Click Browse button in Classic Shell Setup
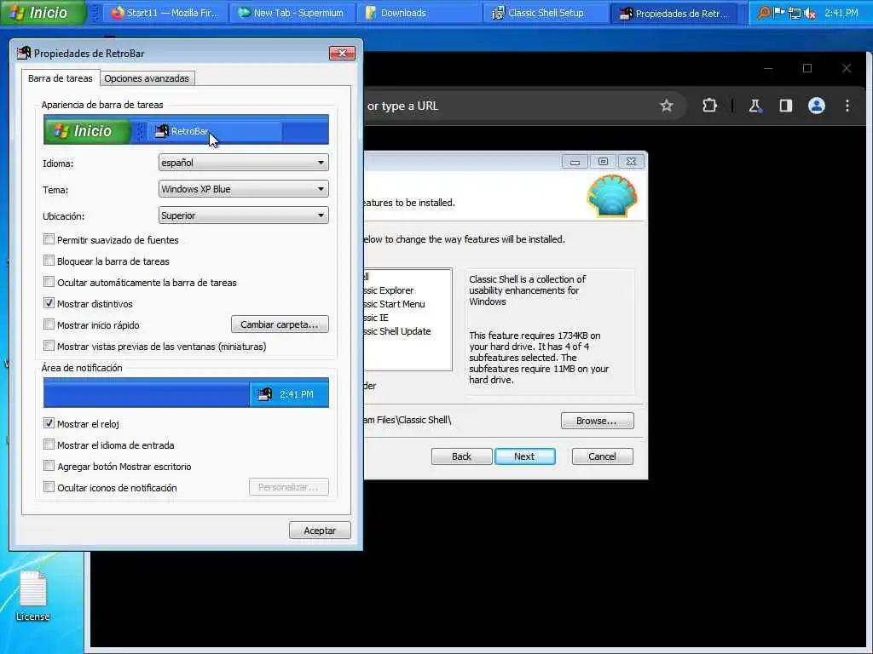The height and width of the screenshot is (654, 873). pyautogui.click(x=597, y=421)
